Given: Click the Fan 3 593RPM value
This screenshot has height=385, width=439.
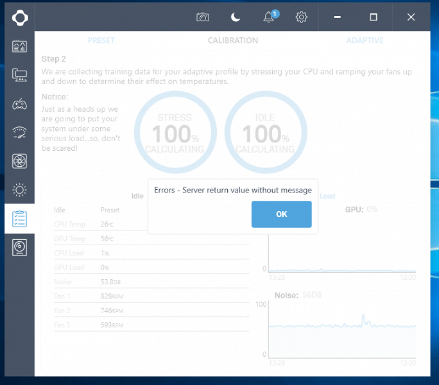Looking at the screenshot, I should [x=112, y=325].
